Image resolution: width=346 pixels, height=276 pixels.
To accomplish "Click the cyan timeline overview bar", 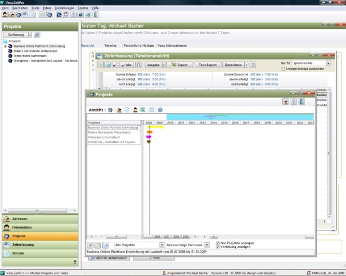I will coord(240,117).
